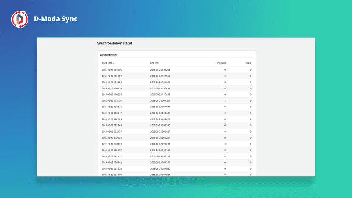Click the D-Moda Sync title text

56,19
